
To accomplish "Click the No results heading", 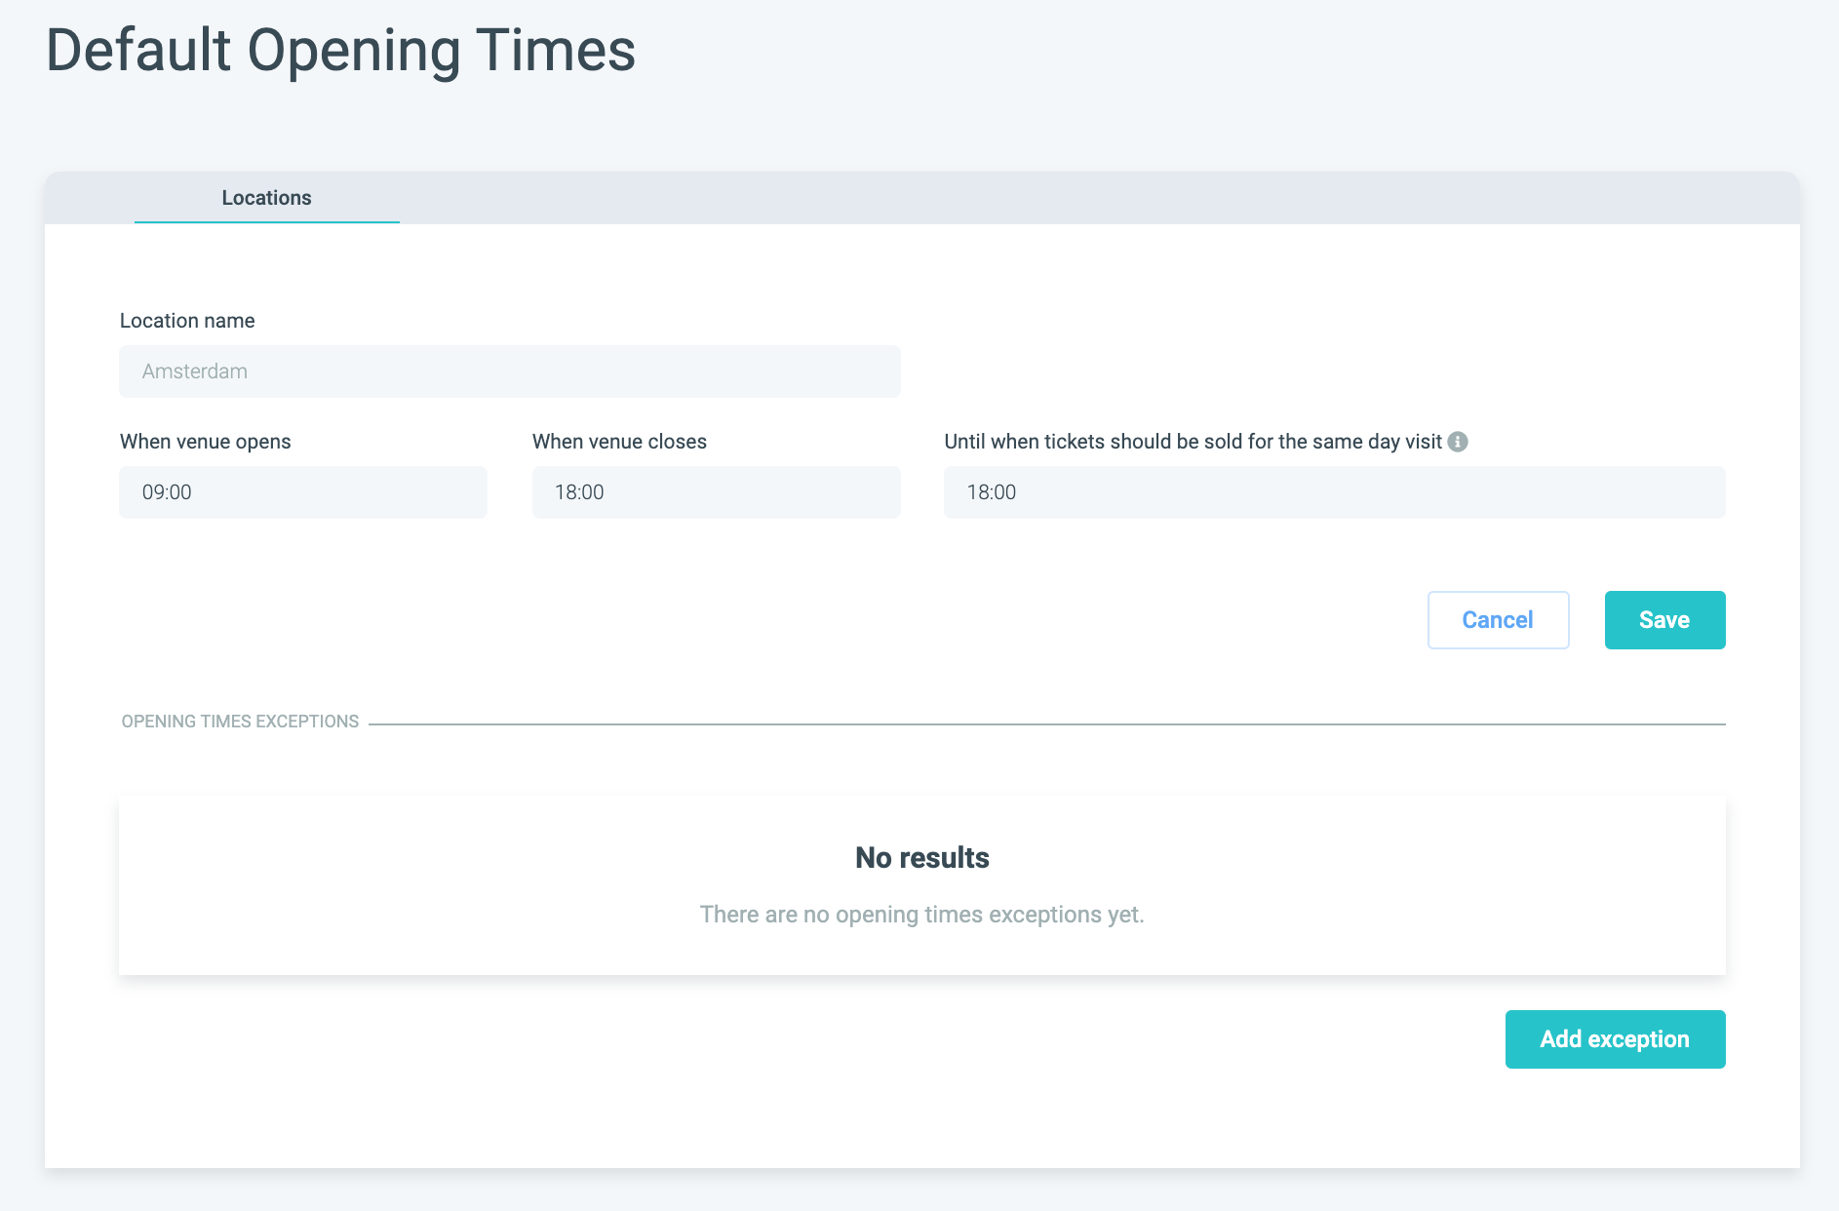I will point(921,858).
